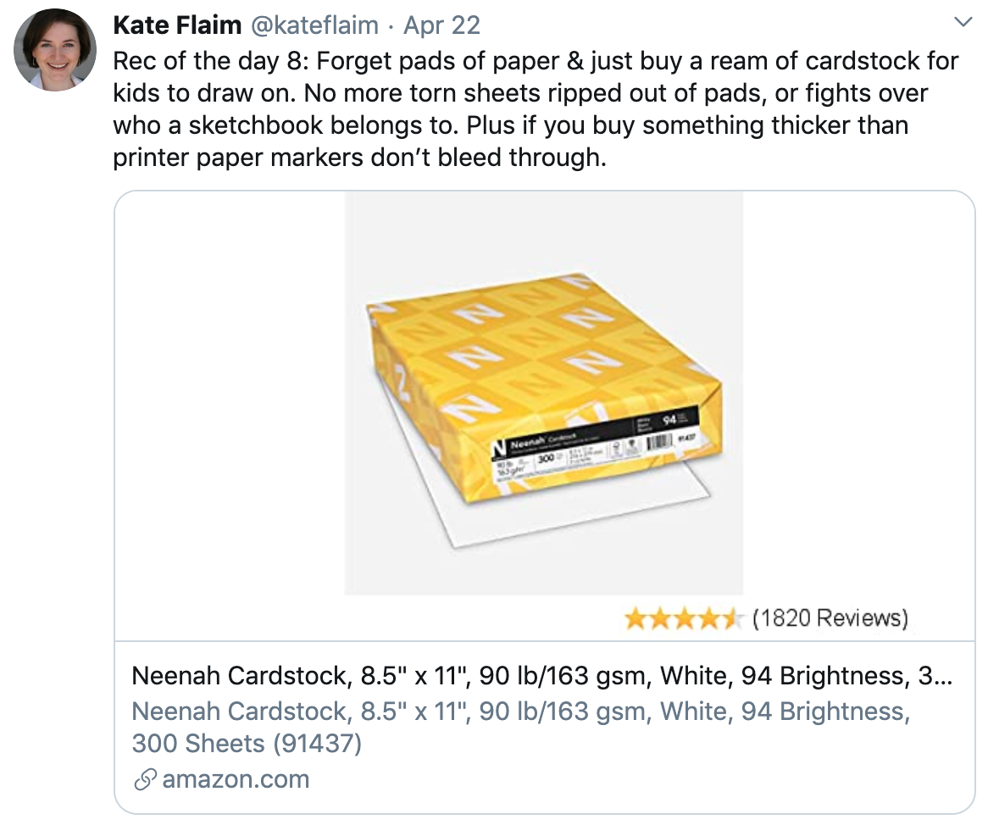Click the tweet text about cardstock
Screen dimensions: 988x825
coord(536,109)
